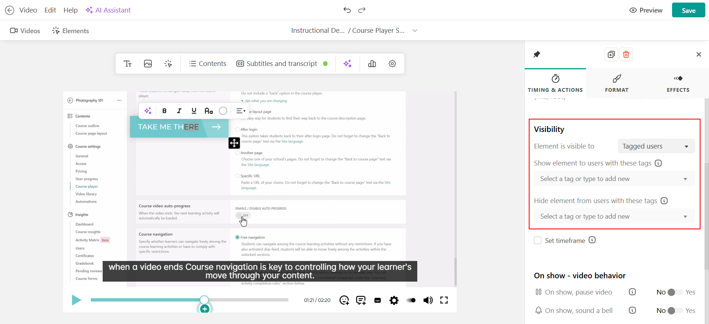The width and height of the screenshot is (709, 324).
Task: Mute the video volume
Action: 428,300
